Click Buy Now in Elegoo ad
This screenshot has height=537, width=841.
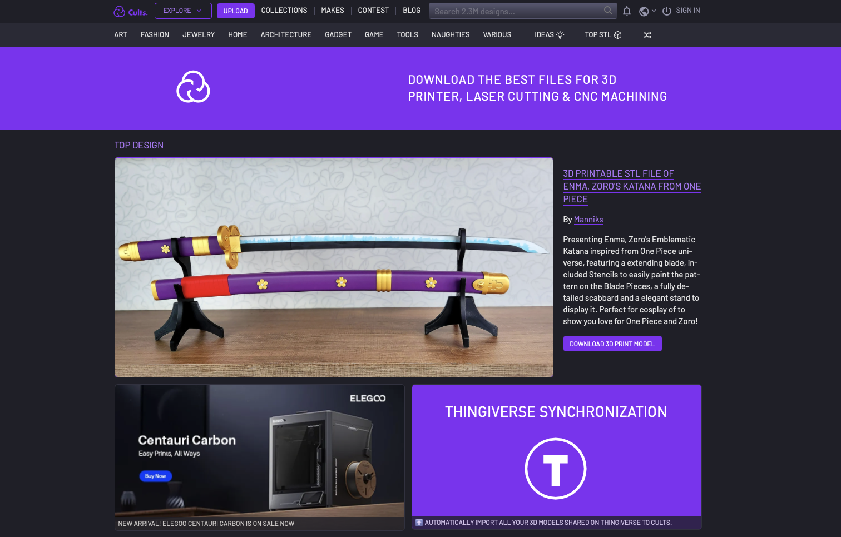tap(156, 476)
